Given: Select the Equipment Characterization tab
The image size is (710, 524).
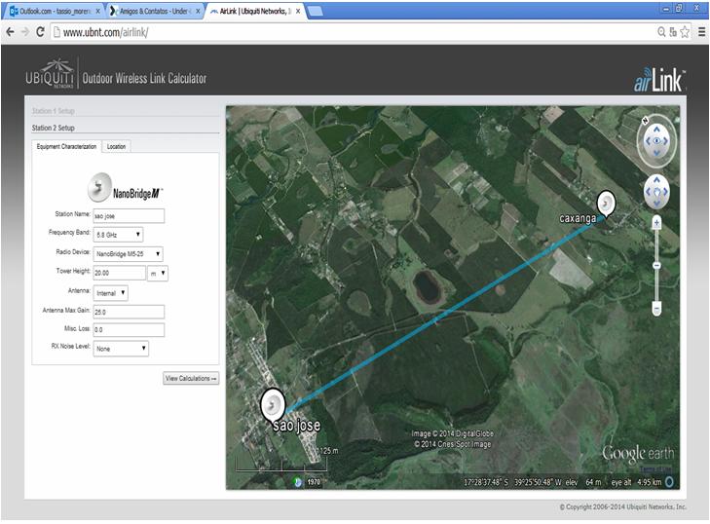Looking at the screenshot, I should 66,147.
